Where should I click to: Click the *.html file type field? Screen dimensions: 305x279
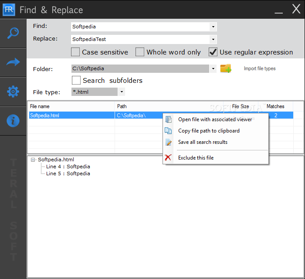pos(95,92)
